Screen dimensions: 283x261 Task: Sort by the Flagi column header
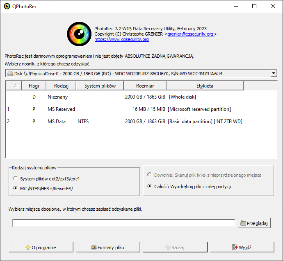point(34,85)
